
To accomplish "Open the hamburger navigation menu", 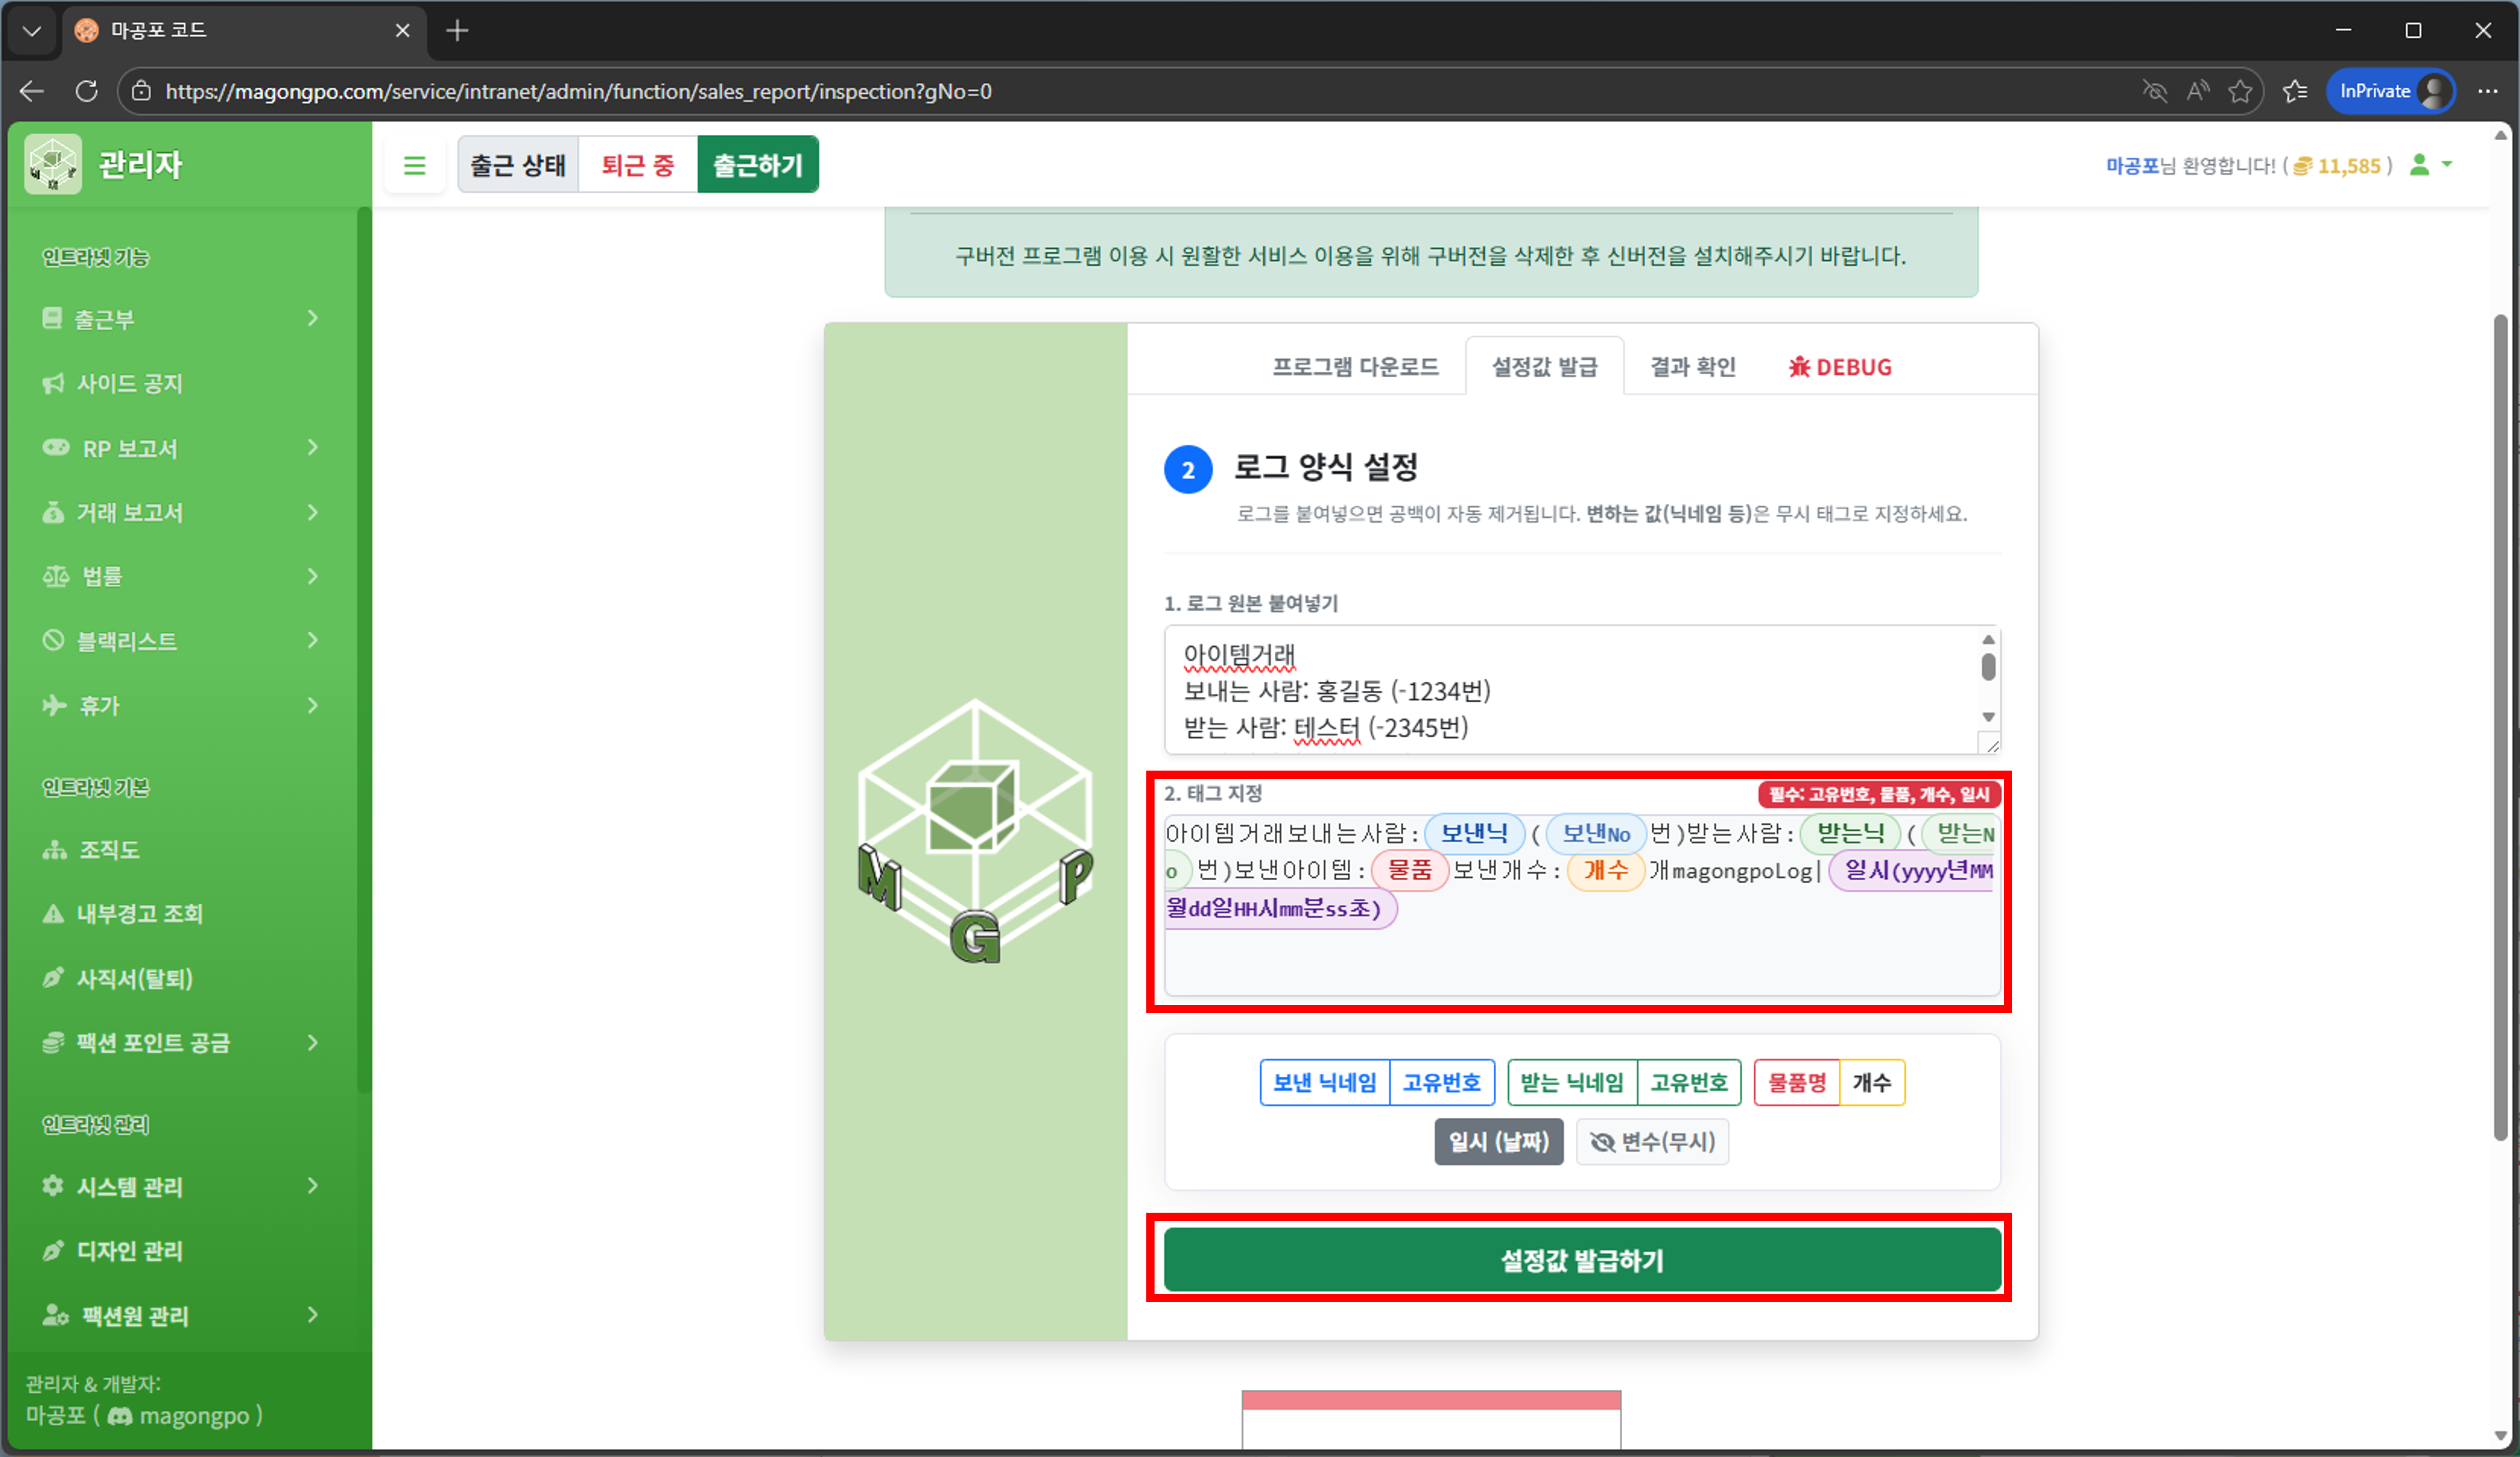I will 414,165.
